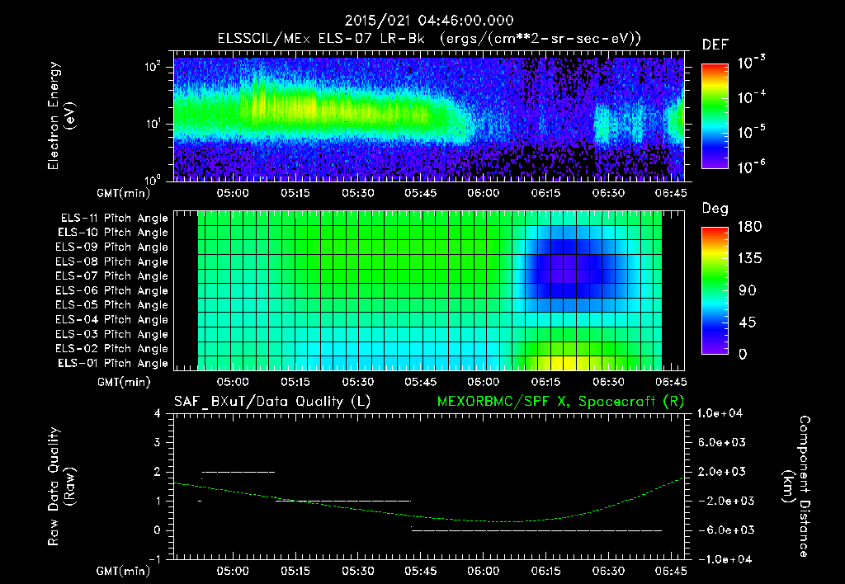845x584 pixels.
Task: Click the 135 value on Deg scale
Action: click(x=750, y=259)
